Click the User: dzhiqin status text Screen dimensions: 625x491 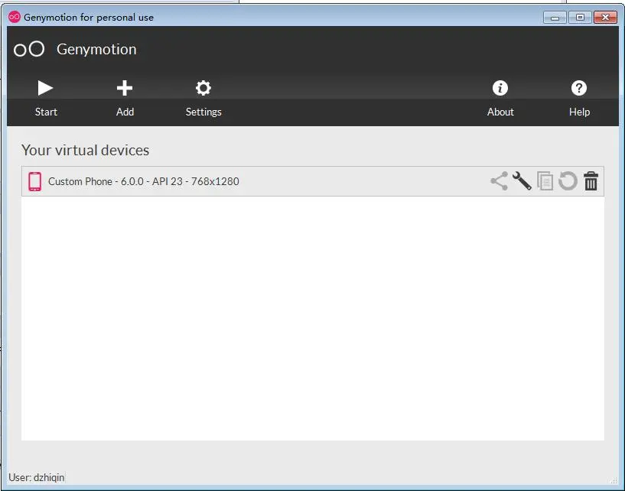pos(36,477)
